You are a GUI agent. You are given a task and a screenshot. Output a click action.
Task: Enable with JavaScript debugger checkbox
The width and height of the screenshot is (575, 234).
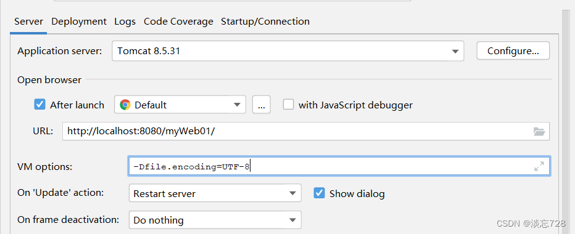tap(288, 105)
